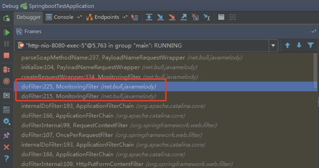Image resolution: width=319 pixels, height=168 pixels.
Task: Click hide Frames panel icon at right
Action: 313,31
